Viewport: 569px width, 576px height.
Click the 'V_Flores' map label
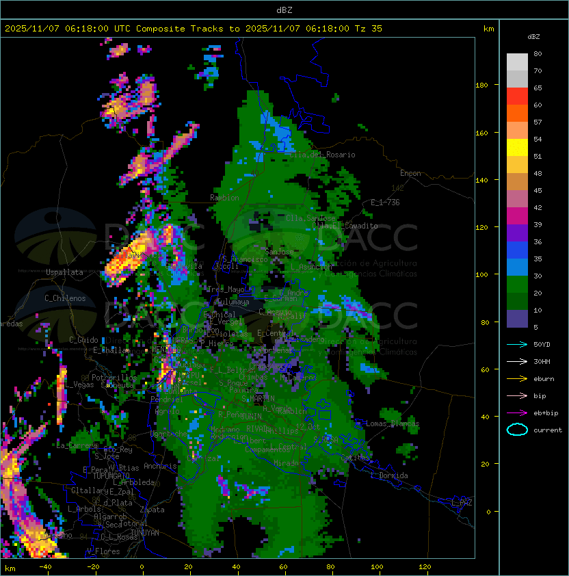coord(103,551)
